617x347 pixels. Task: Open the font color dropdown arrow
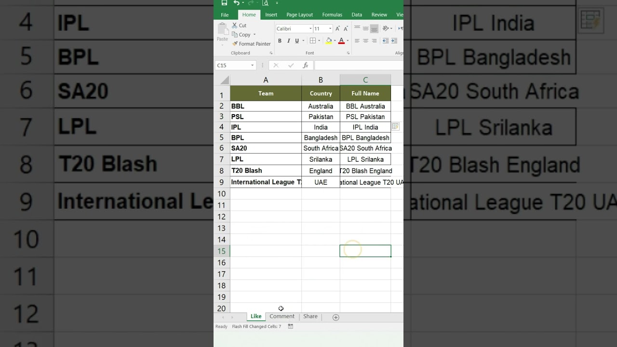coord(347,41)
